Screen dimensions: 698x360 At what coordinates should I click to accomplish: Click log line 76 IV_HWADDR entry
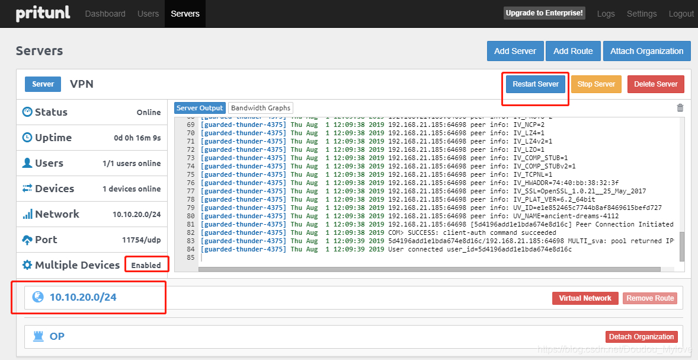[x=409, y=183]
